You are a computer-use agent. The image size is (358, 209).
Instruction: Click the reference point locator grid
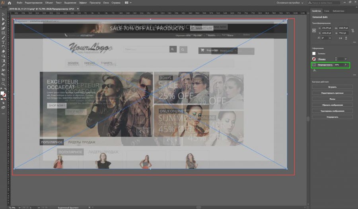(314, 30)
